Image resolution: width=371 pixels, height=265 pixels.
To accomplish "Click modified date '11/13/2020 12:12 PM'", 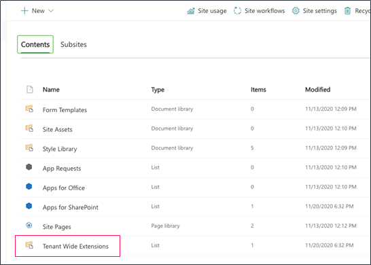I will click(x=331, y=226).
